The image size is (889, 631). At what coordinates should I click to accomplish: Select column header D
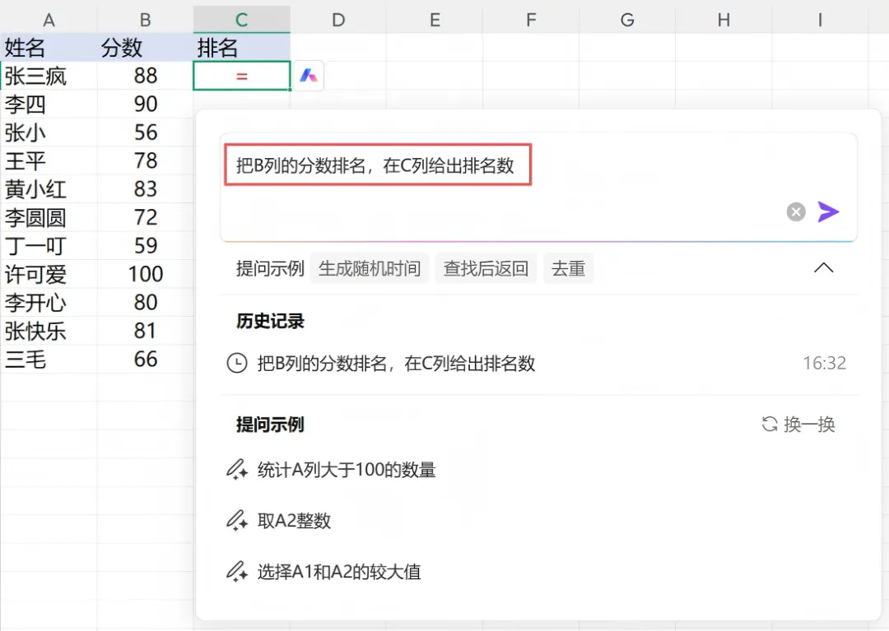click(x=338, y=20)
